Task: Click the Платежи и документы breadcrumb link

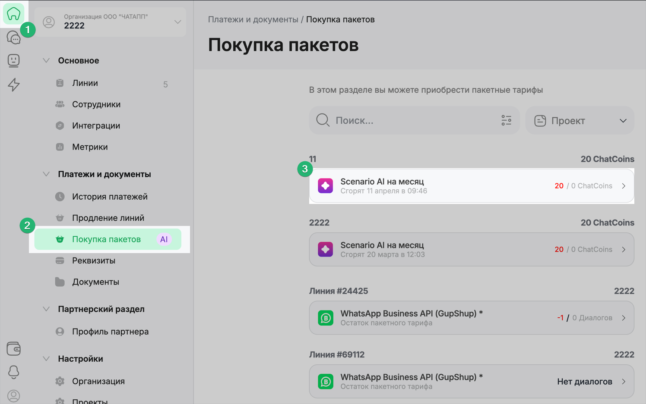Action: pyautogui.click(x=253, y=19)
